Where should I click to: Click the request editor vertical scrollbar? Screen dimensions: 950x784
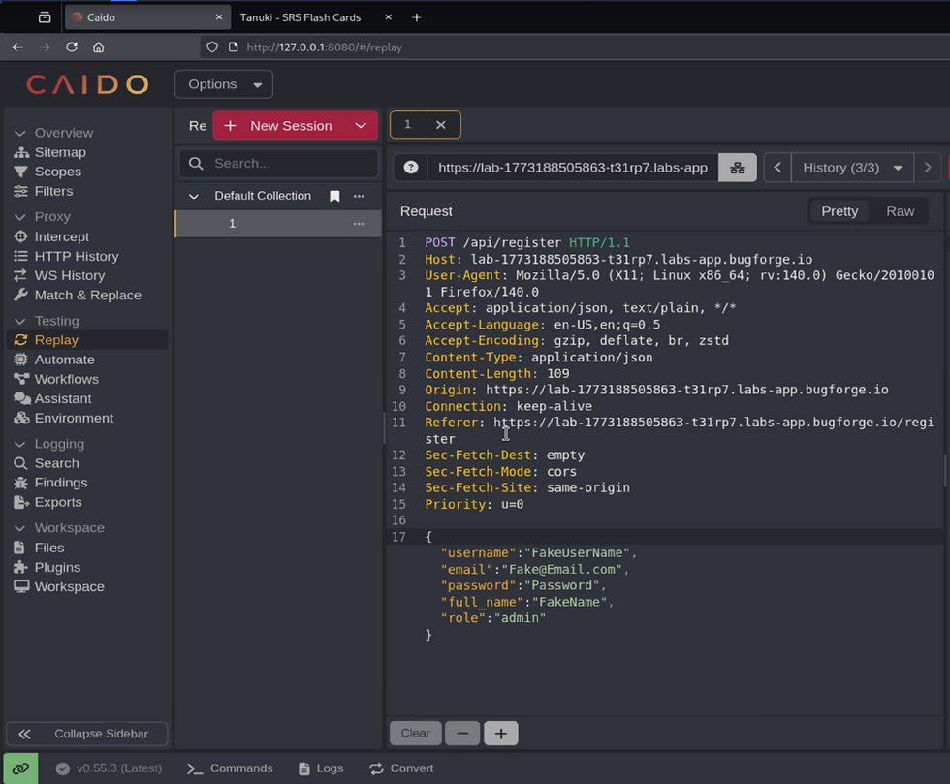click(x=945, y=470)
